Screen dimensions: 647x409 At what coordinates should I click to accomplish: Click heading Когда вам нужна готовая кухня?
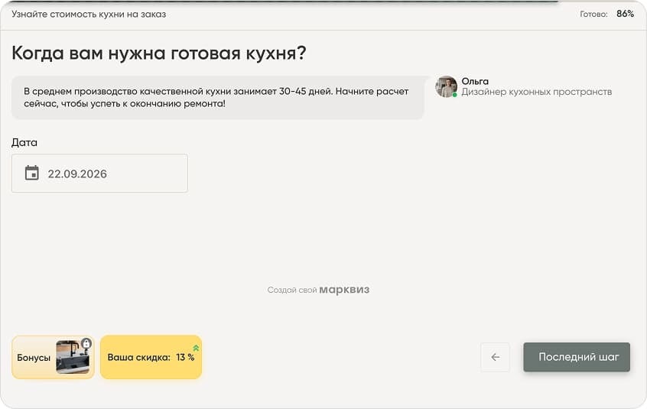(x=159, y=53)
